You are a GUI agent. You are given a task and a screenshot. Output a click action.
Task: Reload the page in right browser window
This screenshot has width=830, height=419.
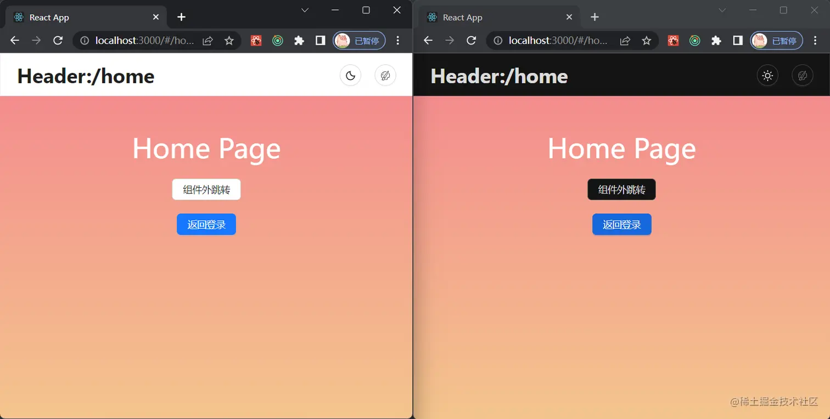click(x=471, y=41)
